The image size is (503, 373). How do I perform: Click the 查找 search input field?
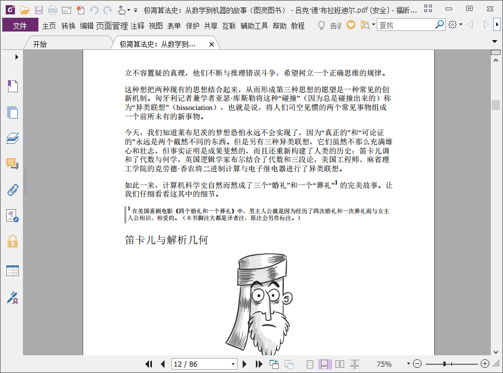point(406,25)
